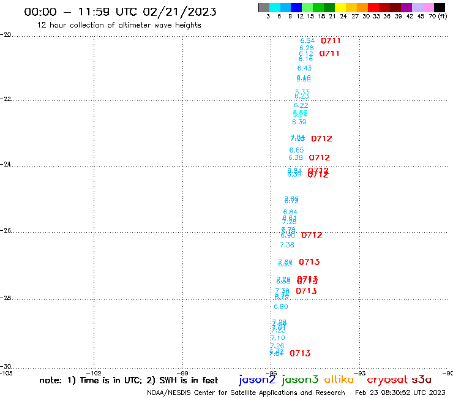The height and width of the screenshot is (398, 453).
Task: Click the black swatch ending the scale
Action: coord(440,7)
